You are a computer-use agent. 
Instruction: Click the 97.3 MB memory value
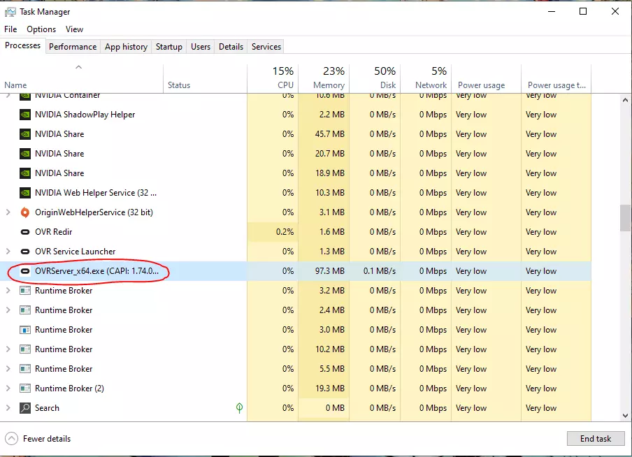(330, 271)
